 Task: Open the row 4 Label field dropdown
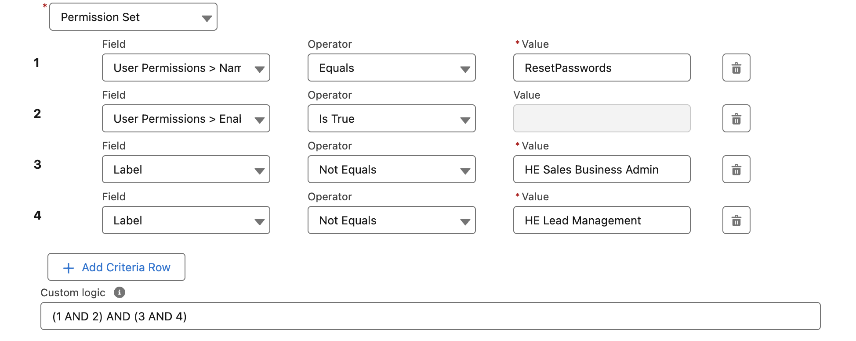tap(186, 220)
